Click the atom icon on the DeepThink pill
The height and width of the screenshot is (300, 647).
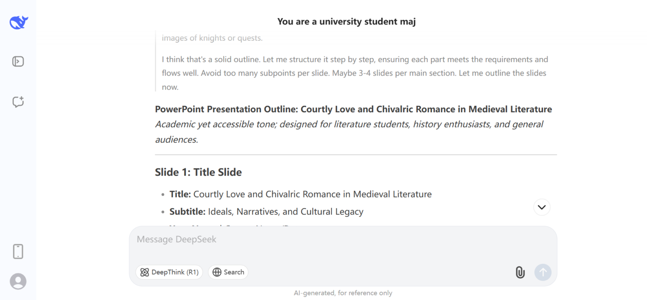click(x=144, y=272)
